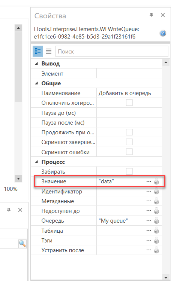This screenshot has height=281, width=171.
Task: Collapse the Общие section
Action: (x=37, y=83)
